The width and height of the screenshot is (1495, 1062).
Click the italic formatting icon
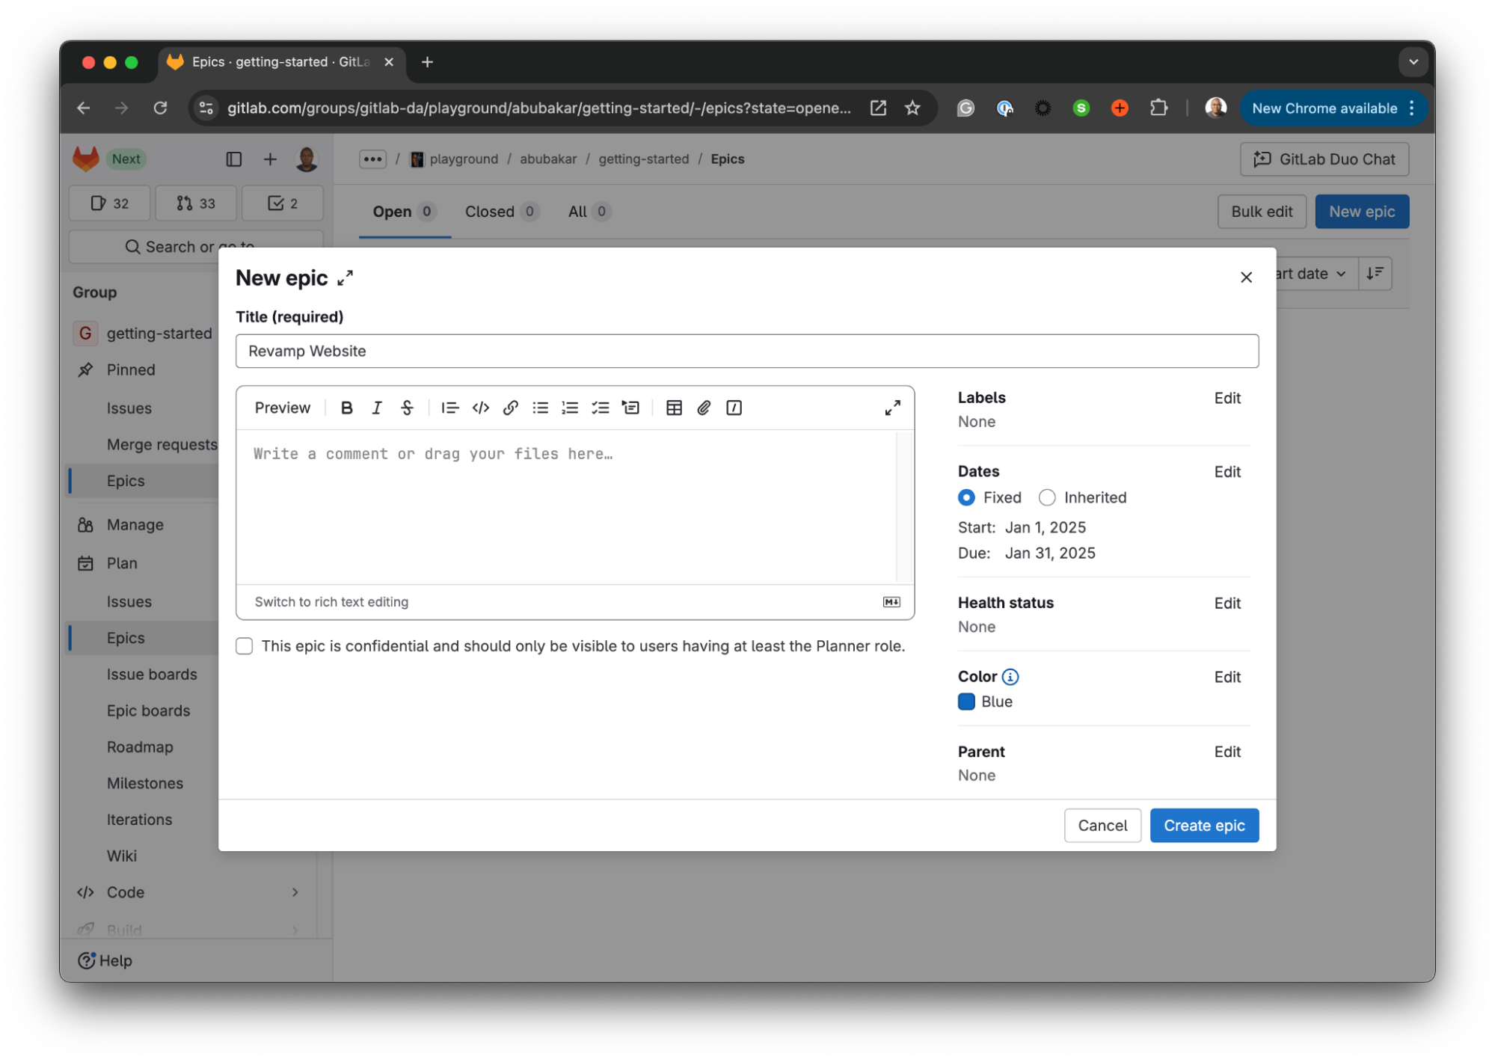[377, 407]
